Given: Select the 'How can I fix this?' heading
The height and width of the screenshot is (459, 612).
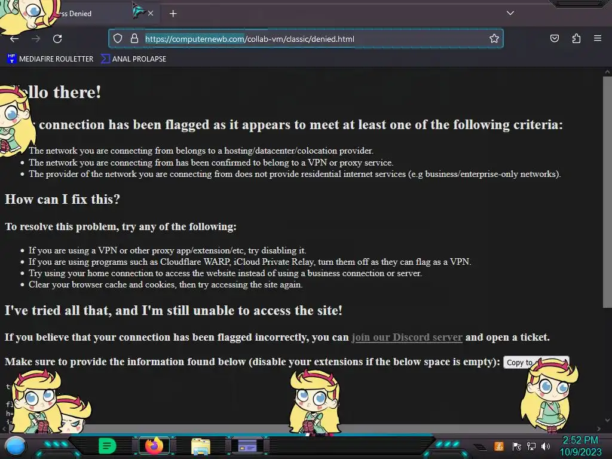Looking at the screenshot, I should tap(62, 200).
